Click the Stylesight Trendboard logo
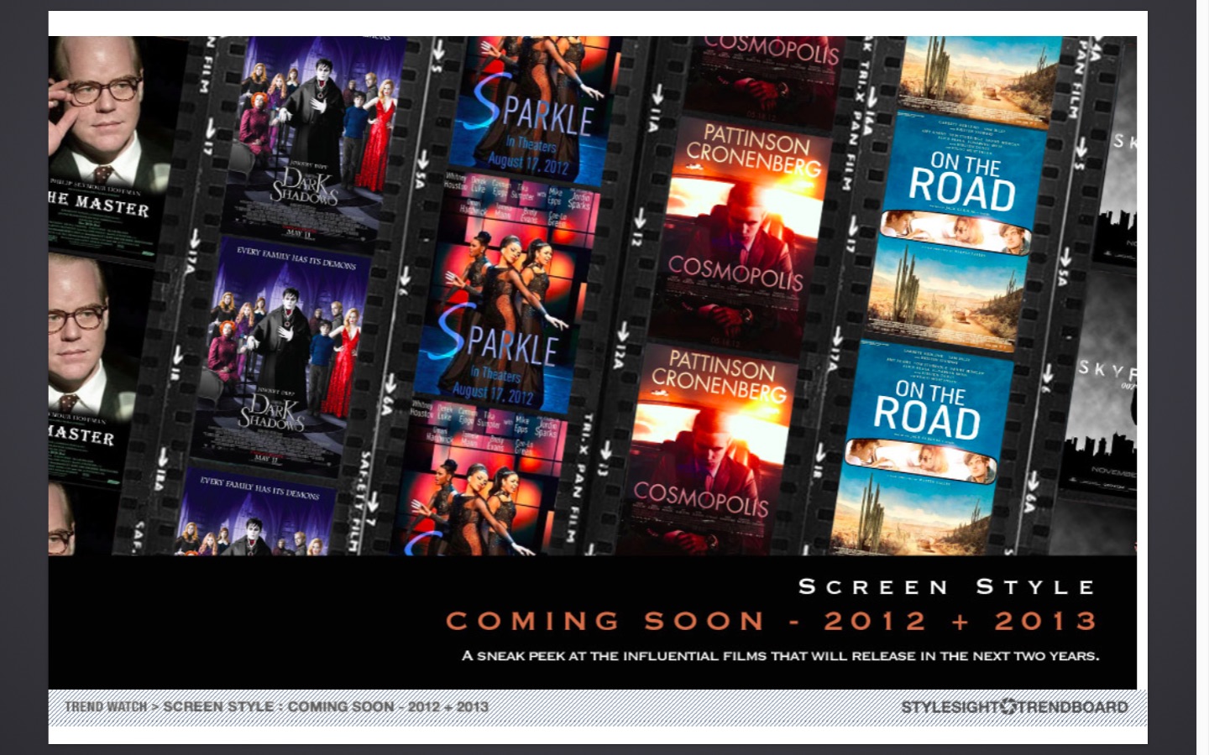This screenshot has height=755, width=1209. point(1014,706)
